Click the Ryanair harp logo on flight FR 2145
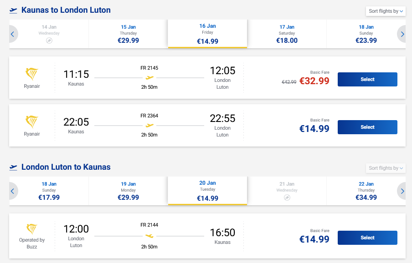The height and width of the screenshot is (263, 412). [x=32, y=74]
